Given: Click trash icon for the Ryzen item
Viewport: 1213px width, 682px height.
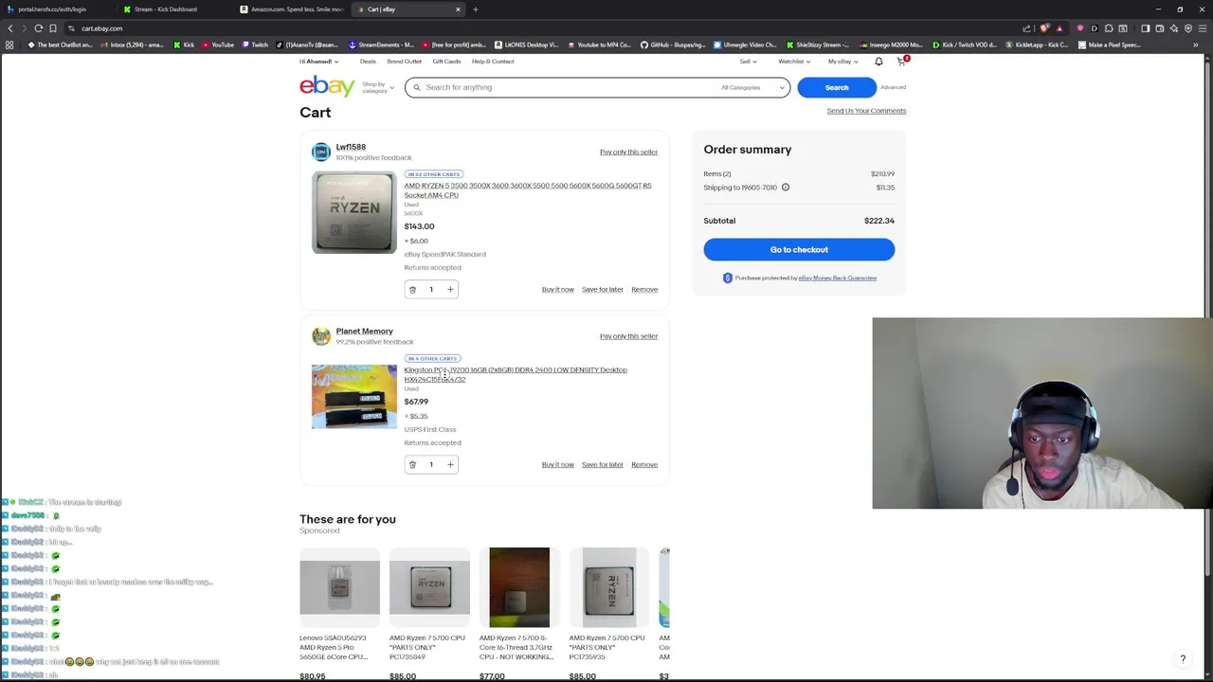Looking at the screenshot, I should point(412,289).
